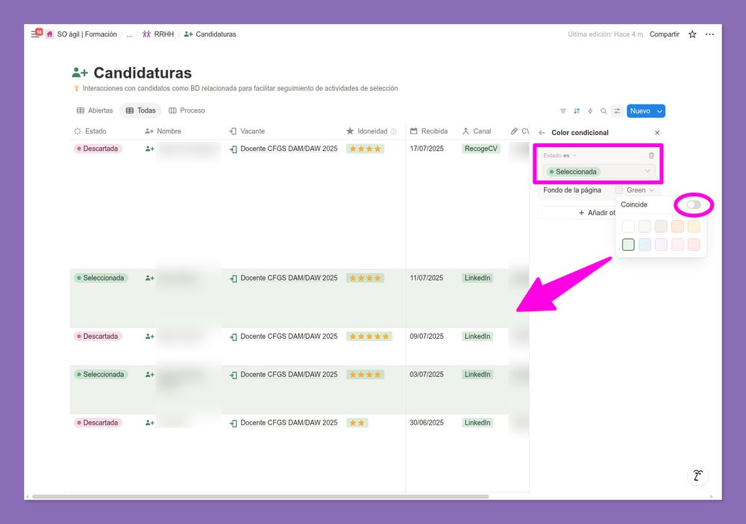Expand the 'Estado es' condition dropdown
Image resolution: width=746 pixels, height=524 pixels.
click(560, 155)
